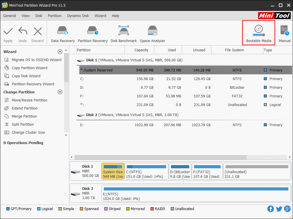This screenshot has width=293, height=219.
Task: Sort by the Type column header
Action: (x=278, y=50)
